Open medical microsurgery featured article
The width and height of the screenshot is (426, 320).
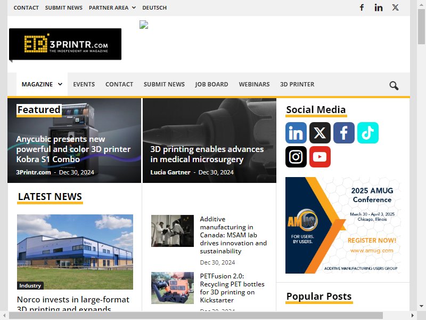[207, 154]
